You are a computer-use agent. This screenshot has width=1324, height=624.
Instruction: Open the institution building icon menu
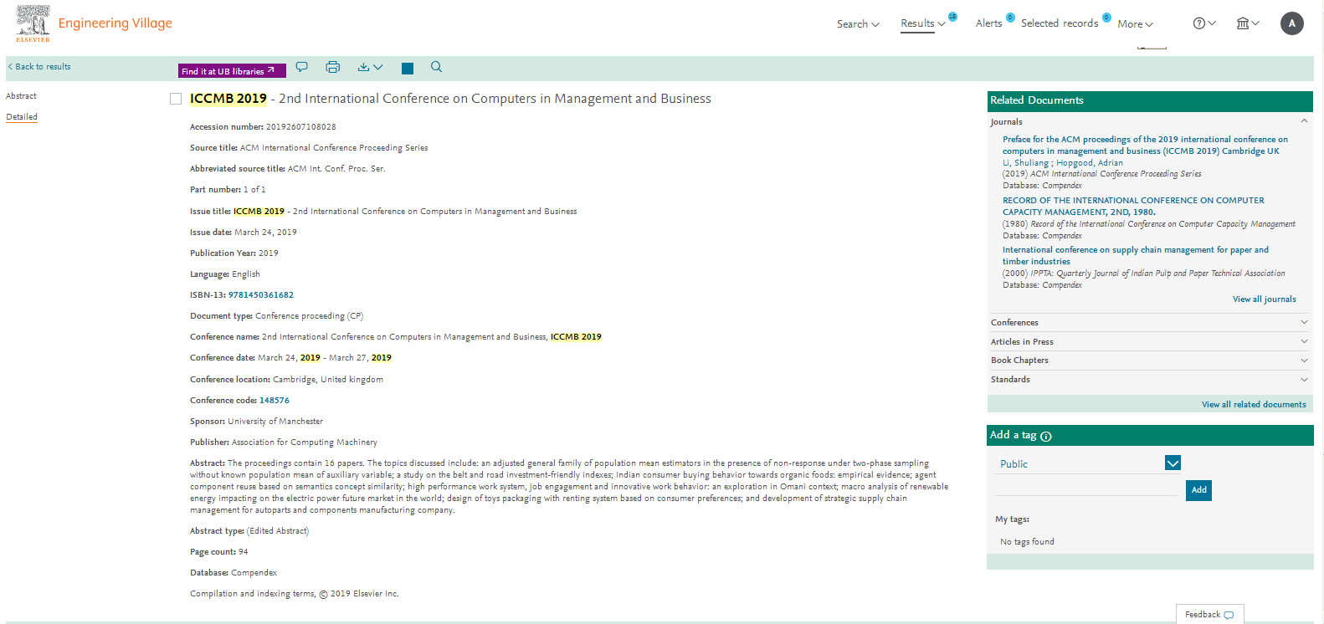(x=1248, y=23)
